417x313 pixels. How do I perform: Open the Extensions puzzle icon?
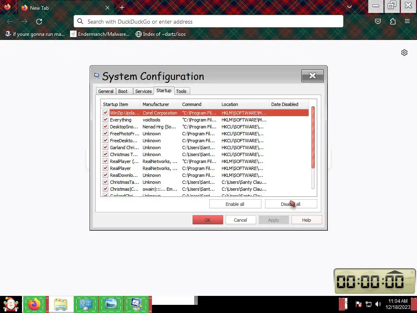click(393, 21)
